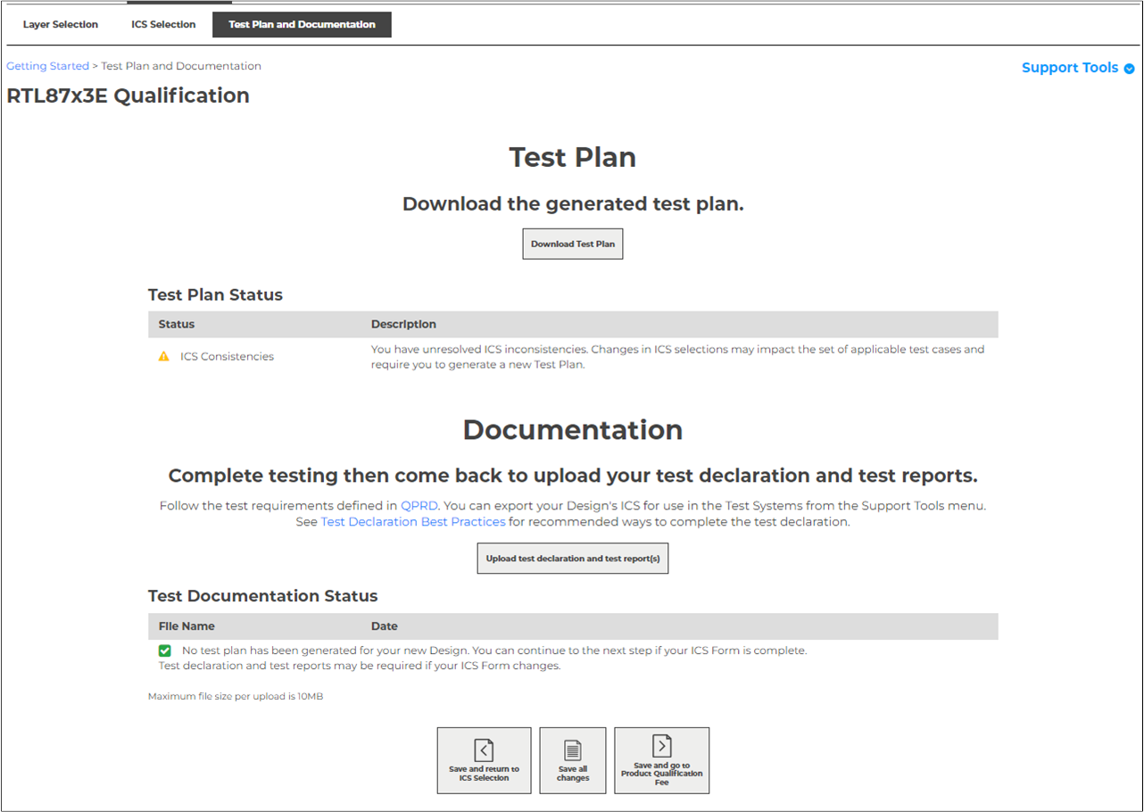Click the Date column header

tap(385, 626)
